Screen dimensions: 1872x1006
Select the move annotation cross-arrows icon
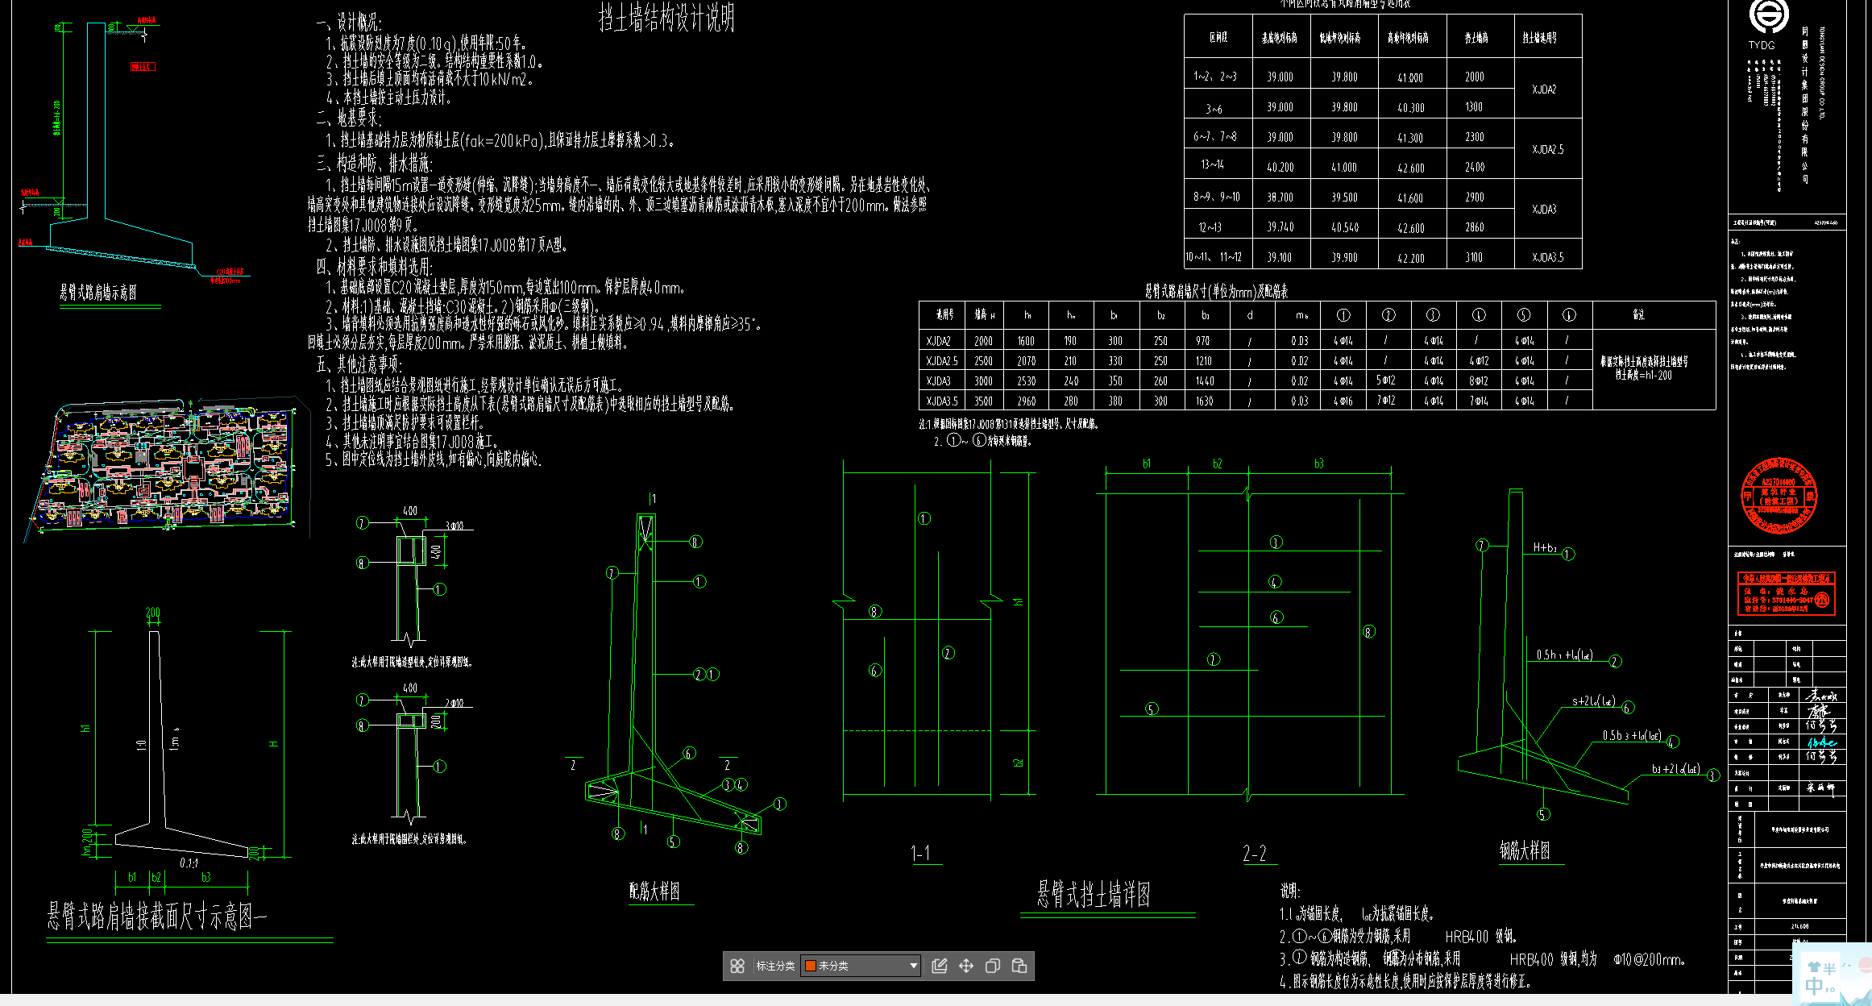pyautogui.click(x=966, y=966)
